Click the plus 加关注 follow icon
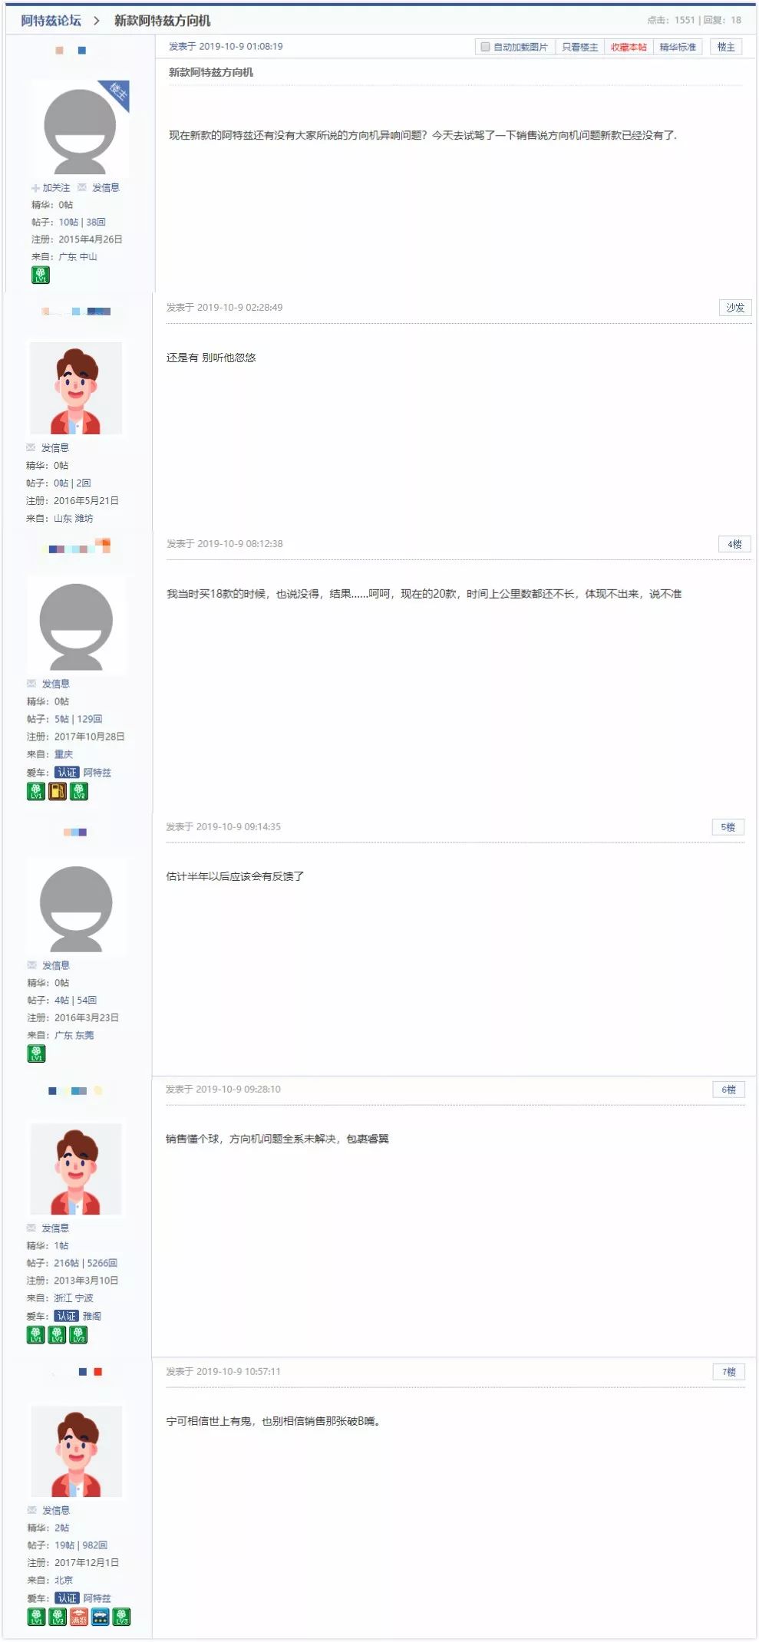The height and width of the screenshot is (1642, 759). (x=35, y=188)
